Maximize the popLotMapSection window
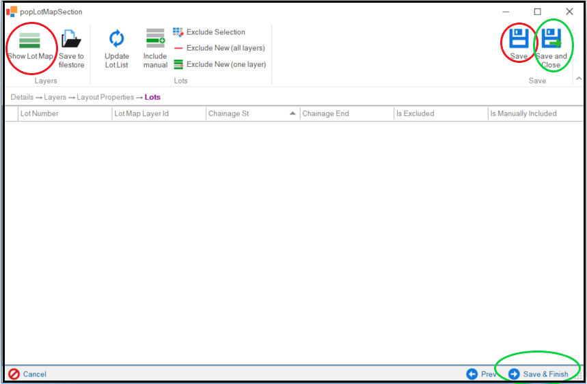This screenshot has height=384, width=587. (538, 12)
